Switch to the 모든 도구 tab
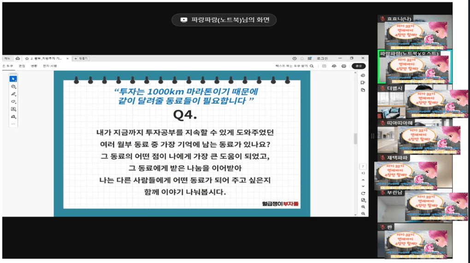The height and width of the screenshot is (263, 470). (x=7, y=66)
